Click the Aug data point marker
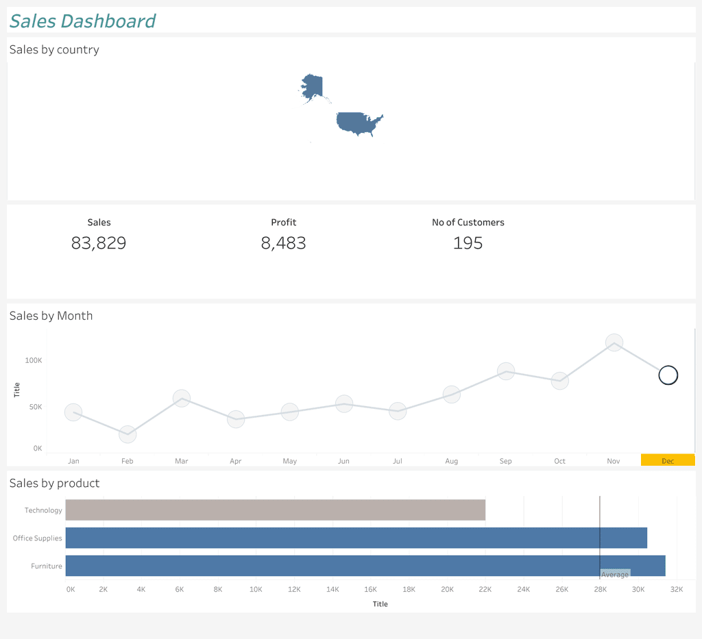 click(451, 394)
